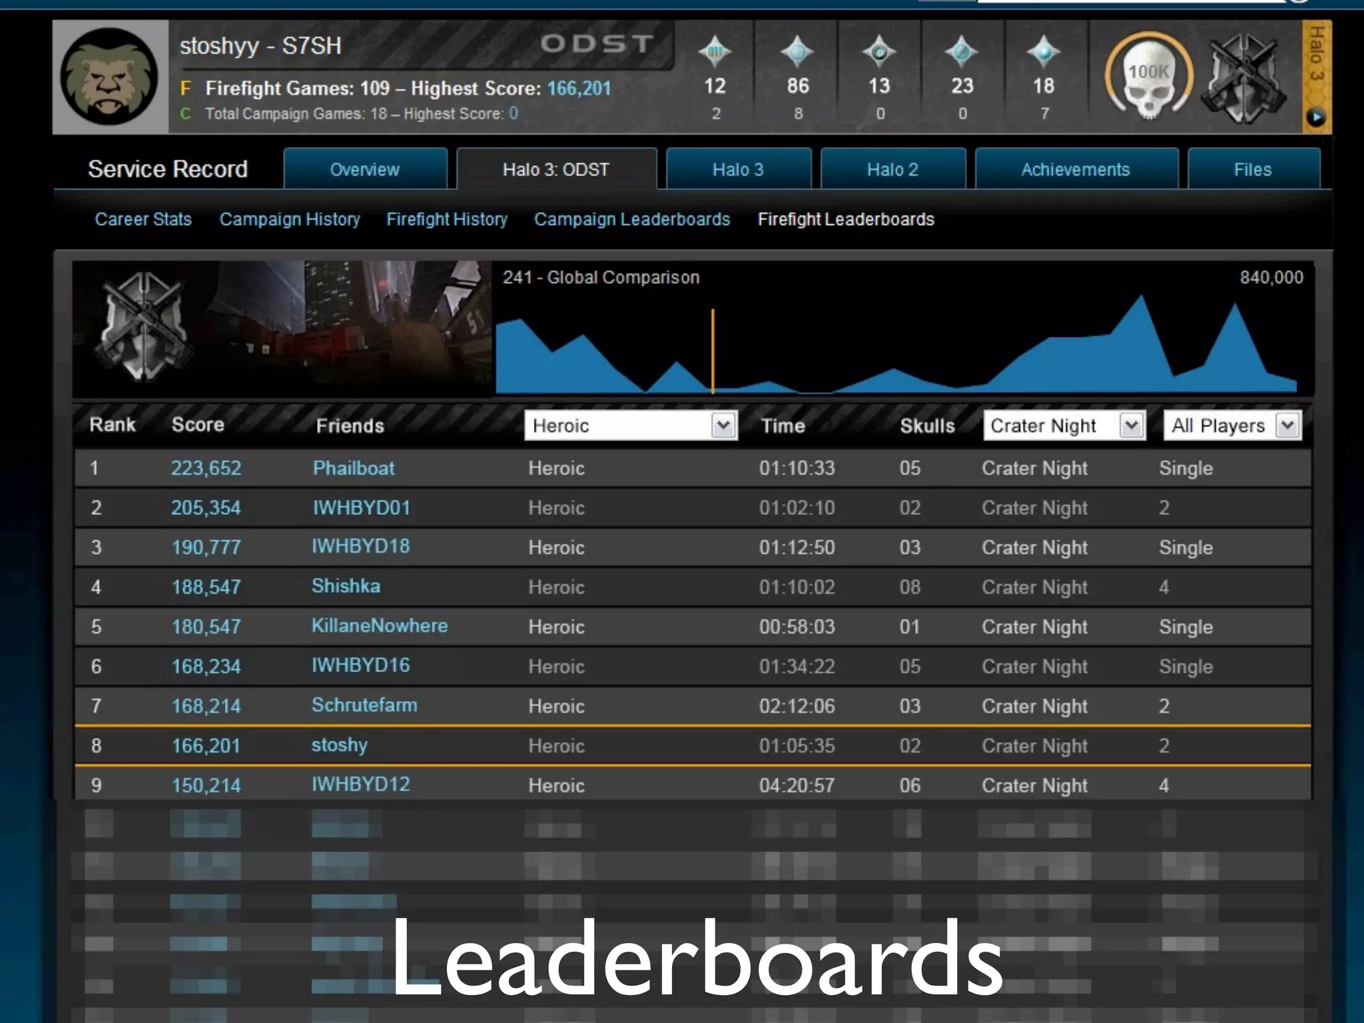Select the Halo 3: ODST tab

click(556, 169)
